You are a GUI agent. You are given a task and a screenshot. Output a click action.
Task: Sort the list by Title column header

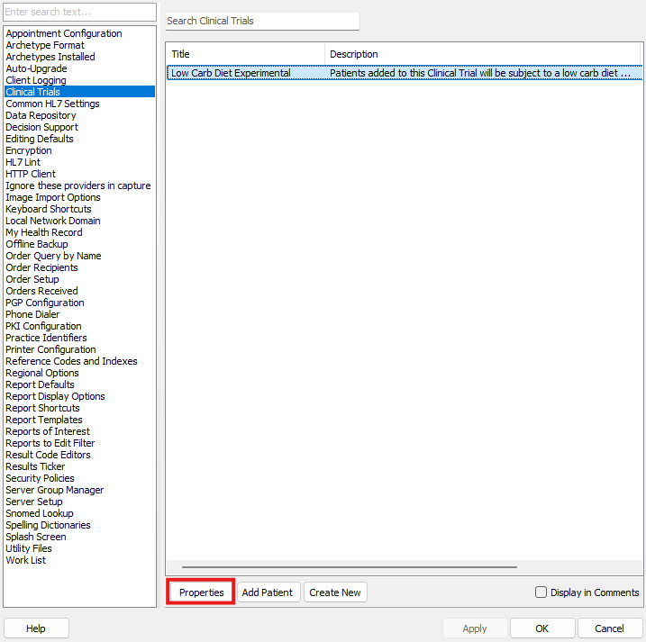tap(245, 54)
